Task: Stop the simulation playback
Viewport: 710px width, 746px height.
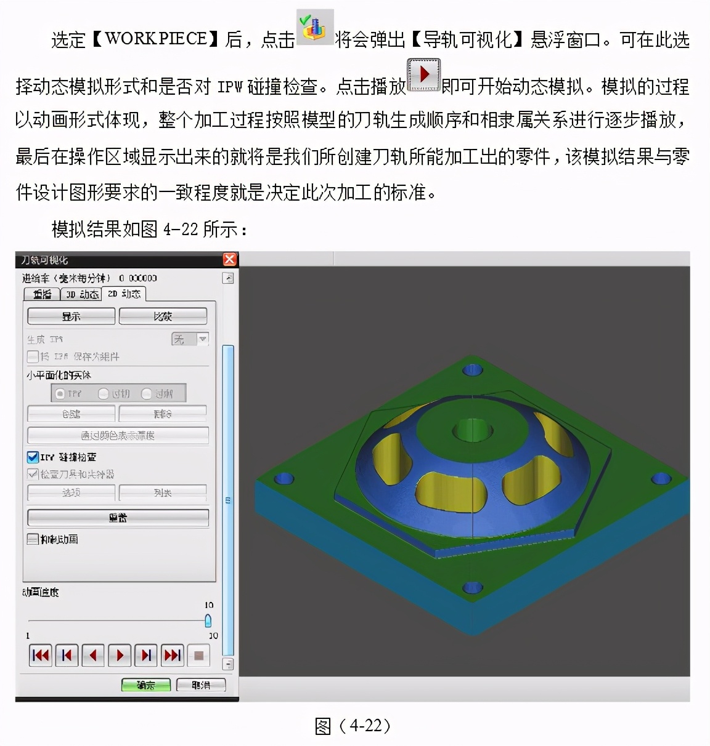Action: 198,656
